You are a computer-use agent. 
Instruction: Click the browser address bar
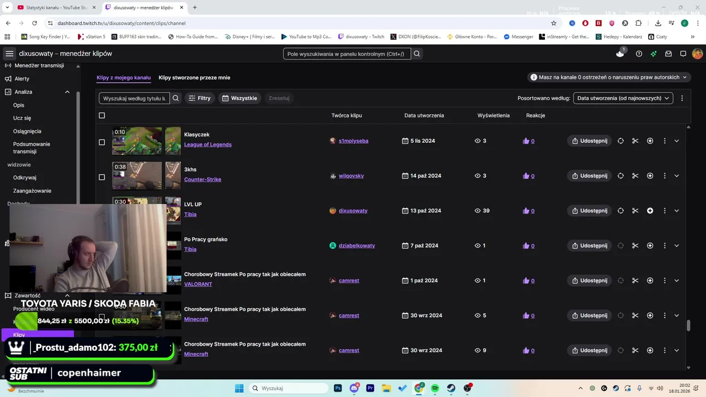click(x=298, y=23)
